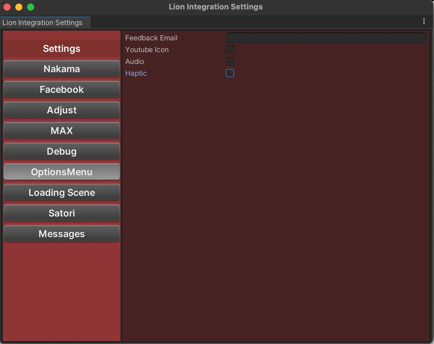Toggle the Youtube Icon checkbox

pos(230,49)
